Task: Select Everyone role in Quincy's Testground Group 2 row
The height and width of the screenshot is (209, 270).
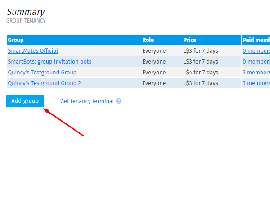Action: click(162, 83)
